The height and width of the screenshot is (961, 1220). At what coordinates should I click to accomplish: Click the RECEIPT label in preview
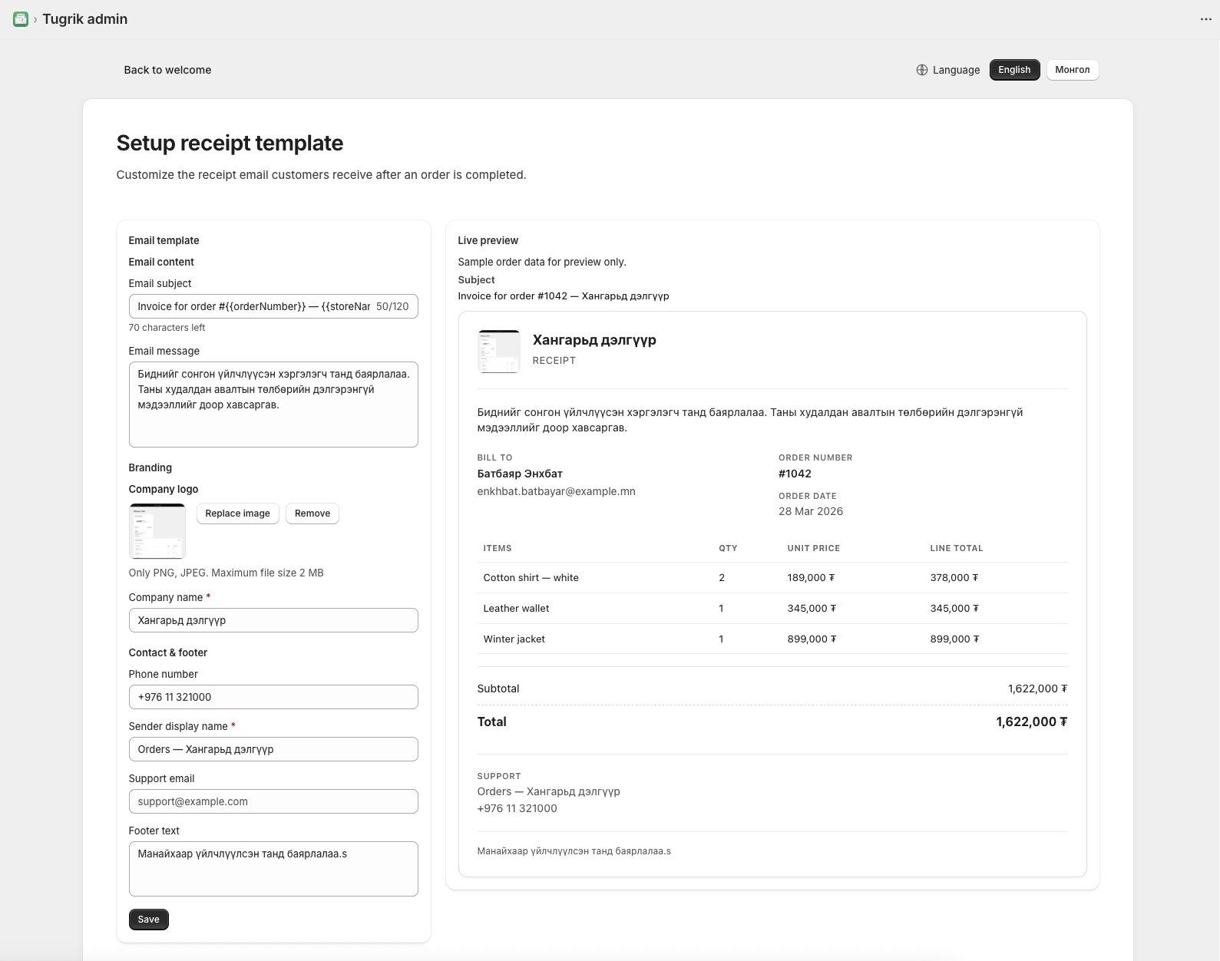(x=554, y=361)
